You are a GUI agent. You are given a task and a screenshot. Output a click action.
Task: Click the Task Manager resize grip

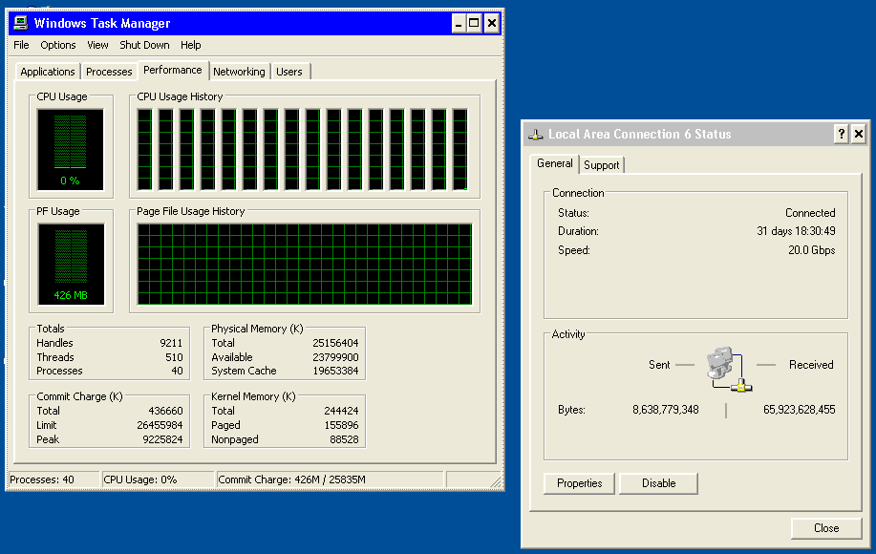point(496,482)
